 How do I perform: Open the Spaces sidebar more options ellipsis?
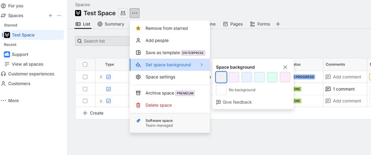59,16
